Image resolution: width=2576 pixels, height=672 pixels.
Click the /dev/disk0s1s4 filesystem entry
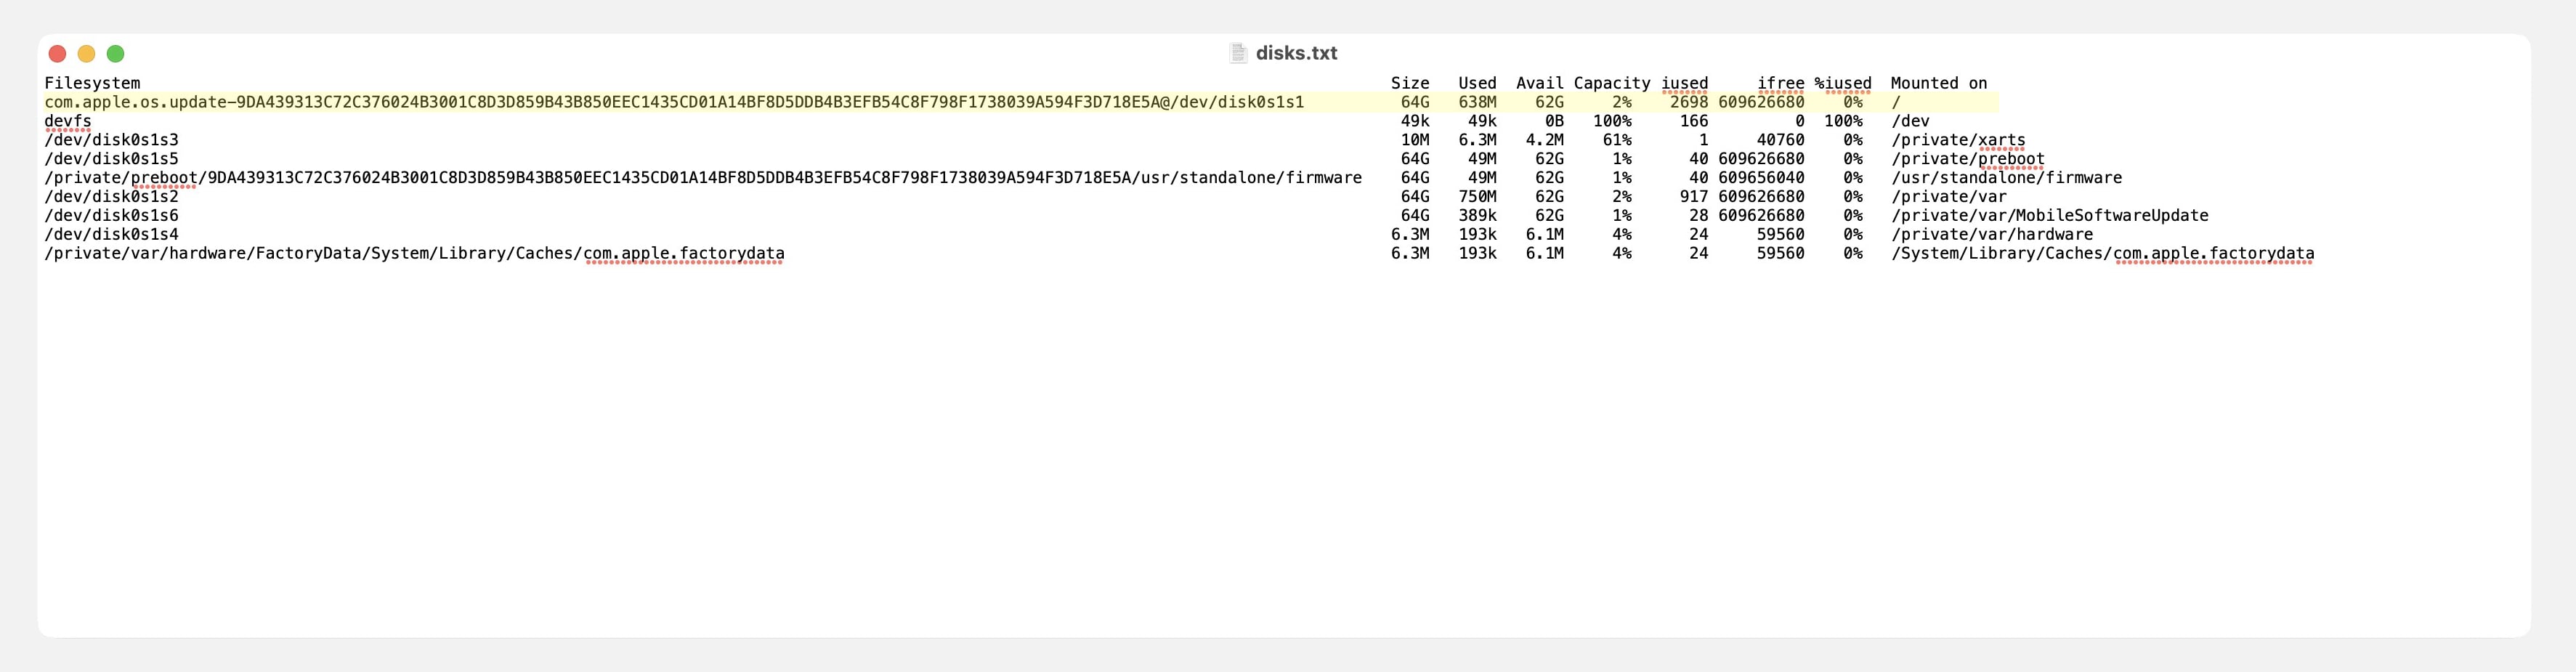pyautogui.click(x=111, y=234)
